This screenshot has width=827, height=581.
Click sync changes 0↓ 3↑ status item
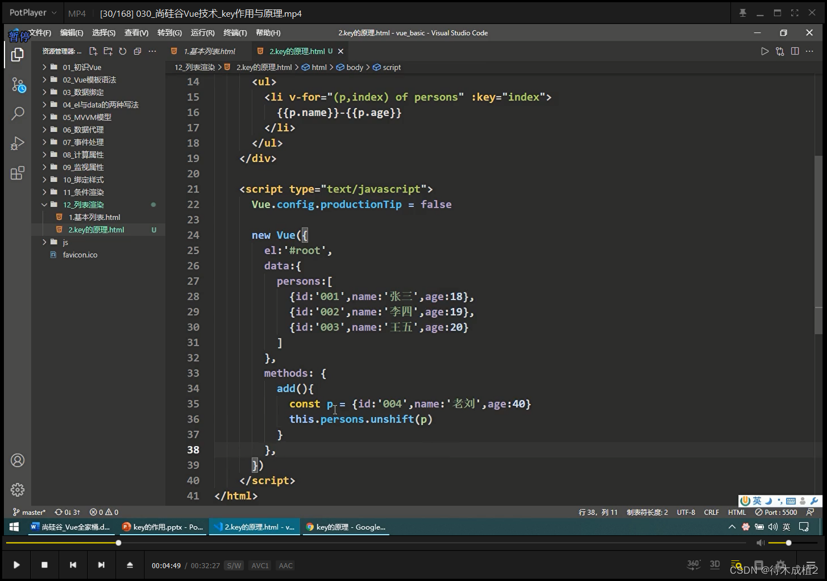[68, 512]
